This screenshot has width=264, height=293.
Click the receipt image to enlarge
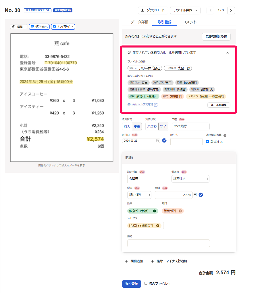coord(62,98)
